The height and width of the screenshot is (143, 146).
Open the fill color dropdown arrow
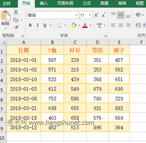(x=79, y=25)
